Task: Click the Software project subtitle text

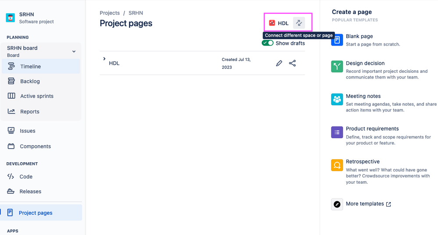Action: [36, 21]
